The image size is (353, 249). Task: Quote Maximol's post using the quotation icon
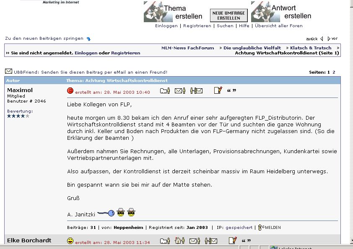click(x=231, y=91)
